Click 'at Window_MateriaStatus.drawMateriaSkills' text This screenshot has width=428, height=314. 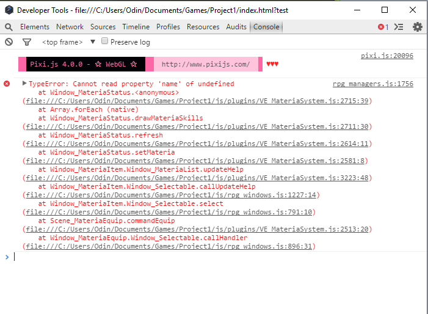[120, 118]
